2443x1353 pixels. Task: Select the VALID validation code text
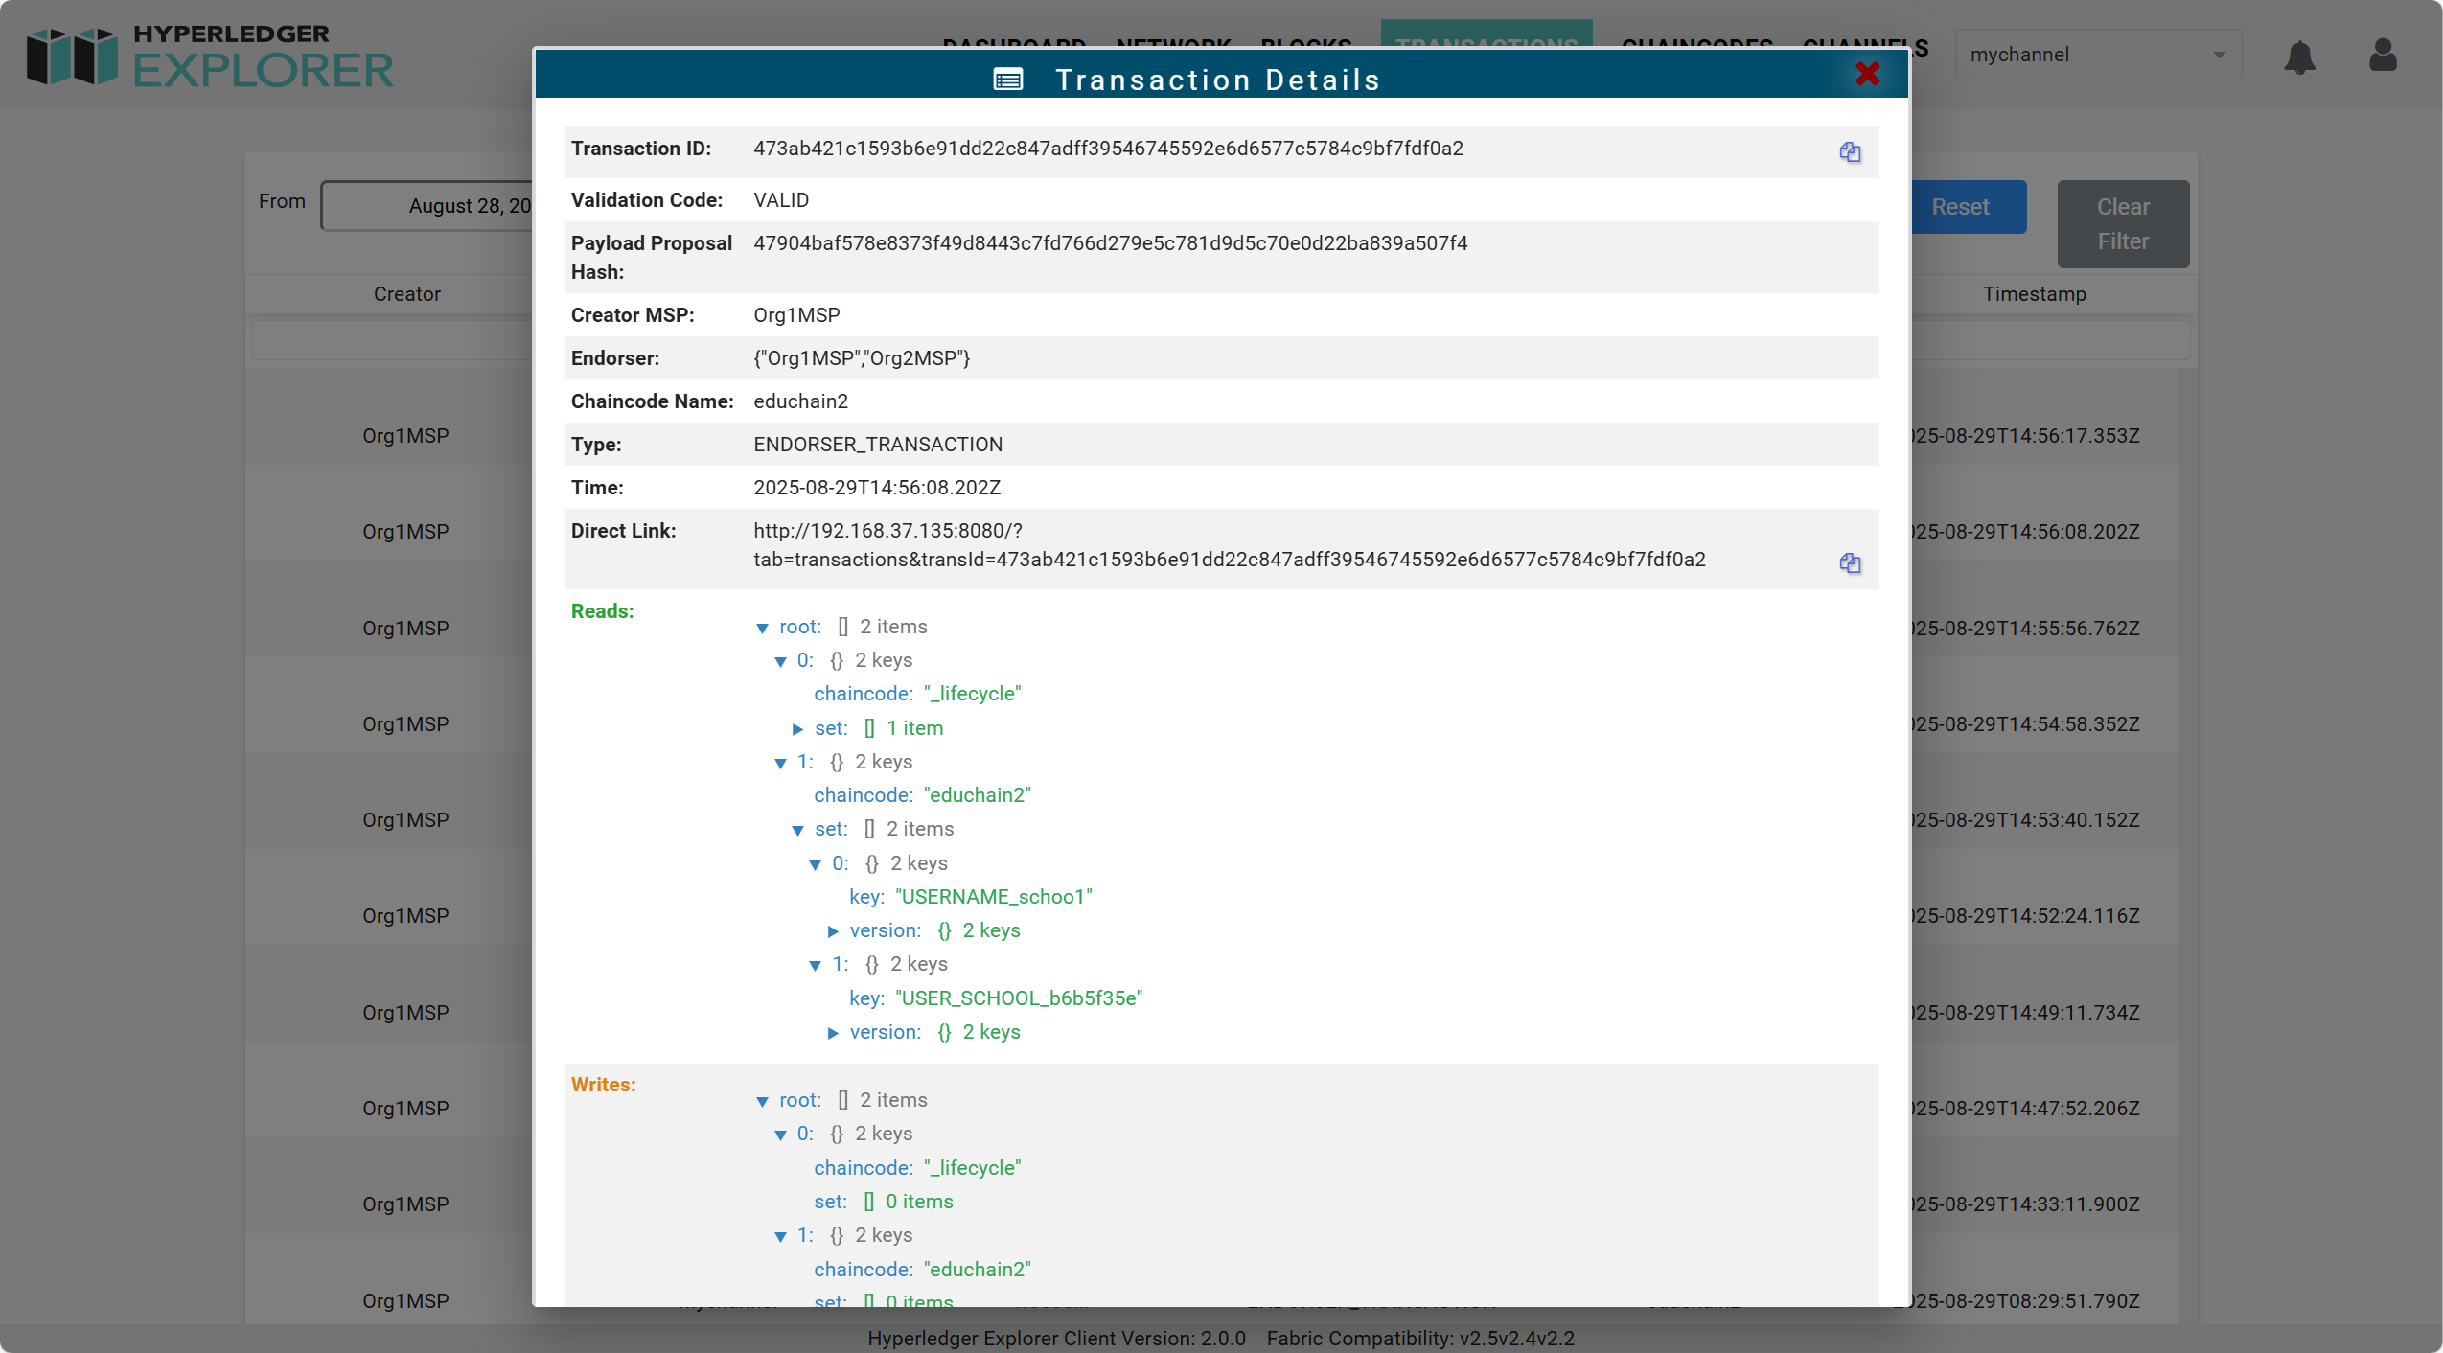tap(781, 200)
